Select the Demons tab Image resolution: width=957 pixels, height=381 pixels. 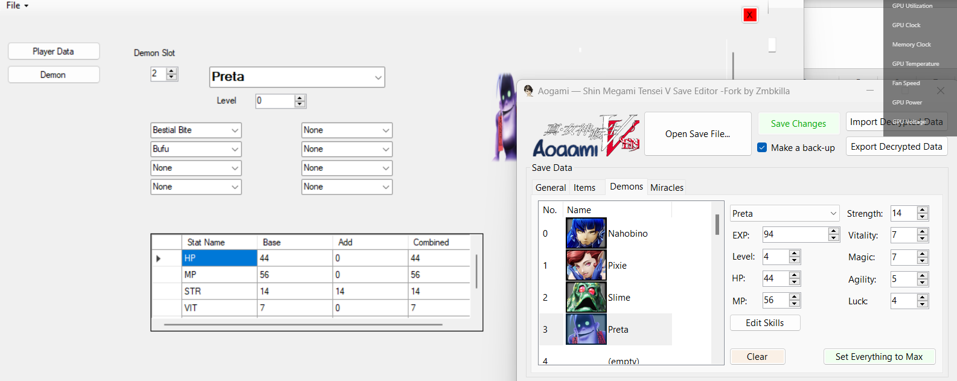[x=626, y=187]
